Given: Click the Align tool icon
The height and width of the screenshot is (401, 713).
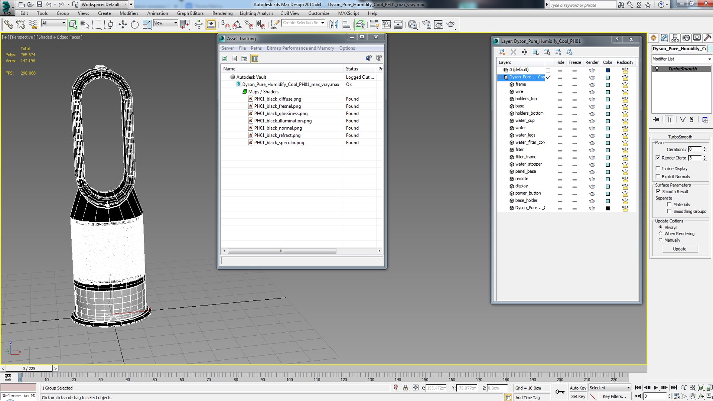Looking at the screenshot, I should [x=346, y=25].
